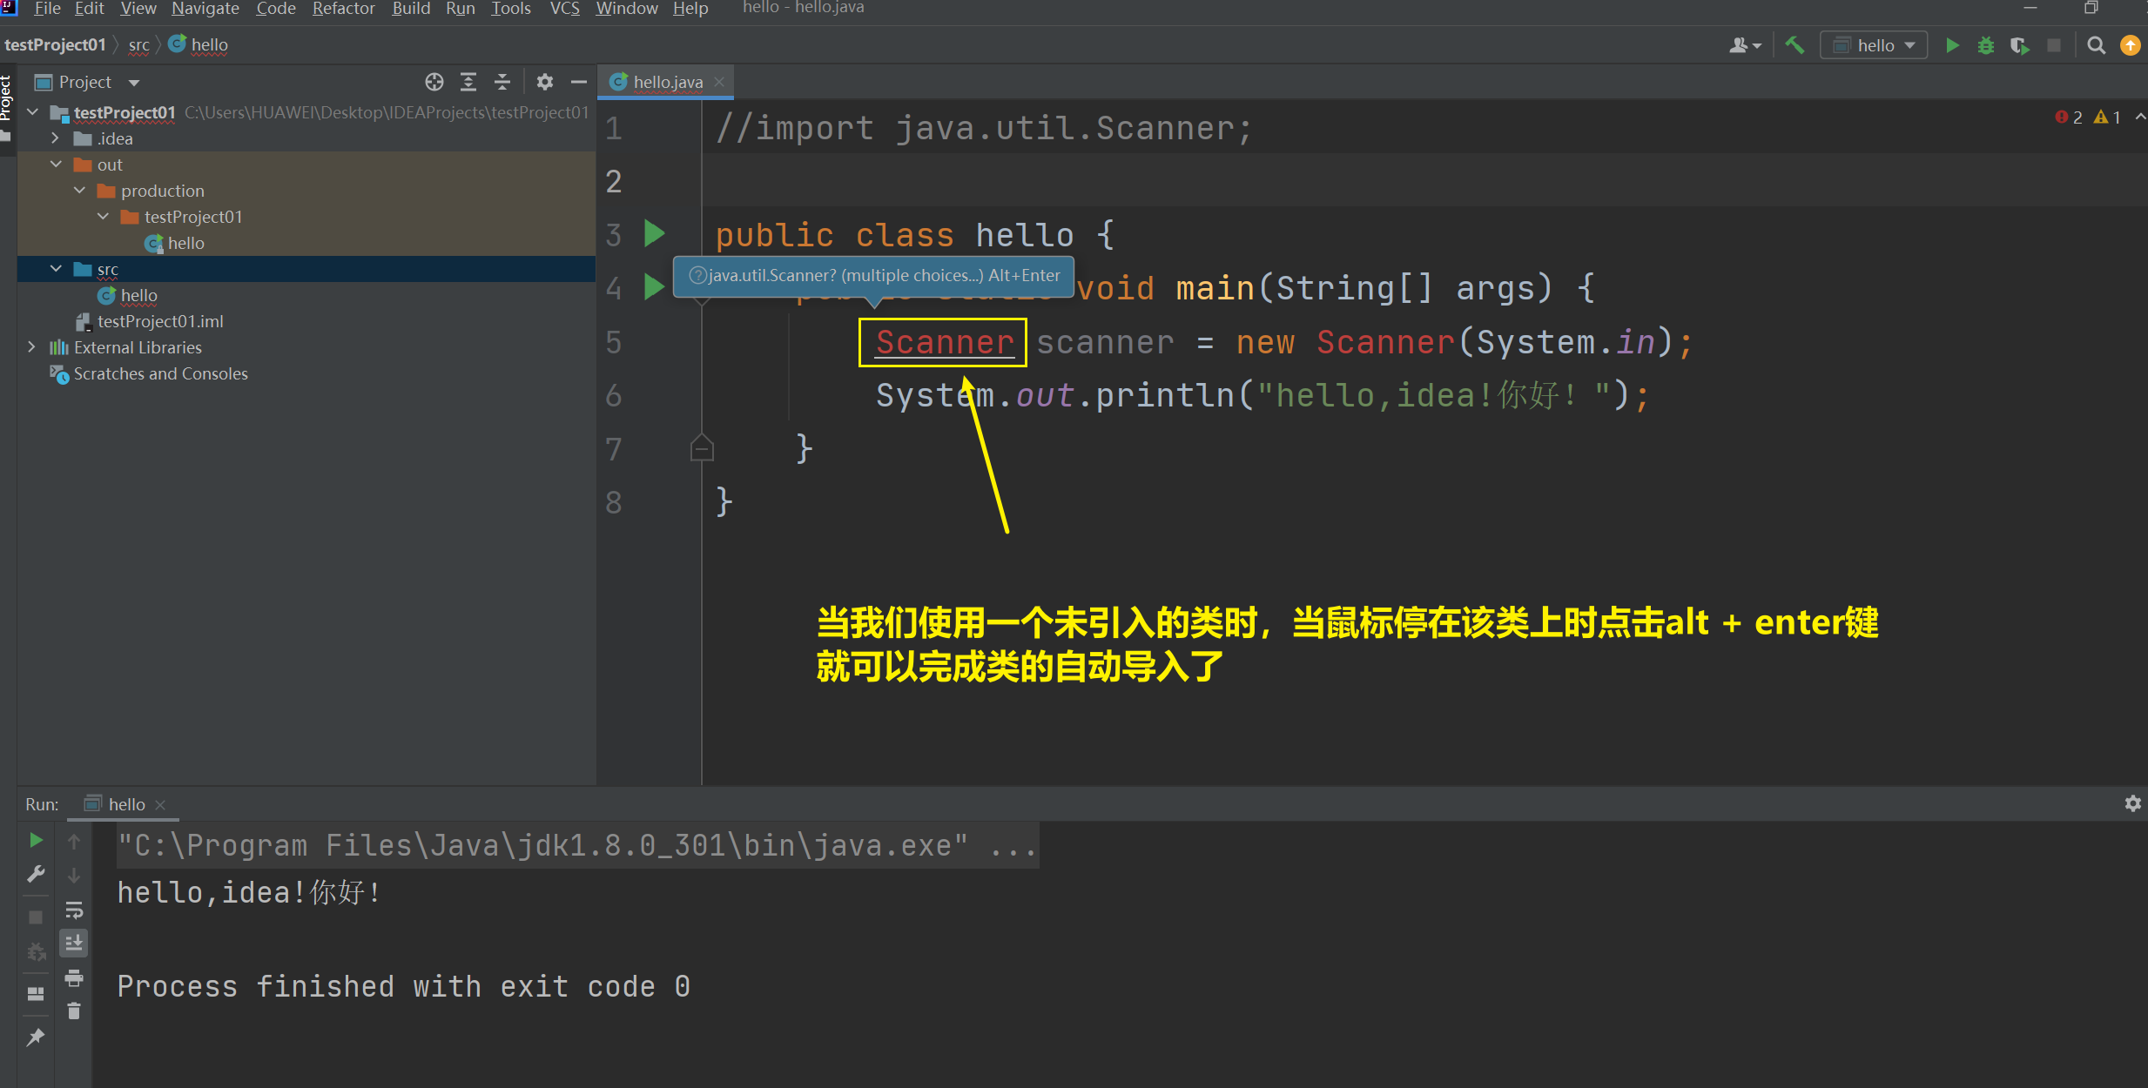Click Collapse All icon in Project panel

[502, 82]
